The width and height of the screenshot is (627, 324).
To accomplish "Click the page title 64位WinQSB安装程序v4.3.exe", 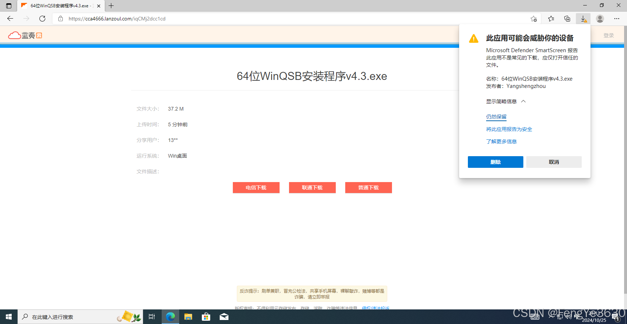I will click(x=312, y=76).
